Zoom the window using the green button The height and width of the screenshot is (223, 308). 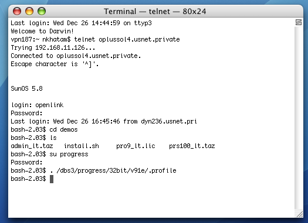pyautogui.click(x=42, y=11)
